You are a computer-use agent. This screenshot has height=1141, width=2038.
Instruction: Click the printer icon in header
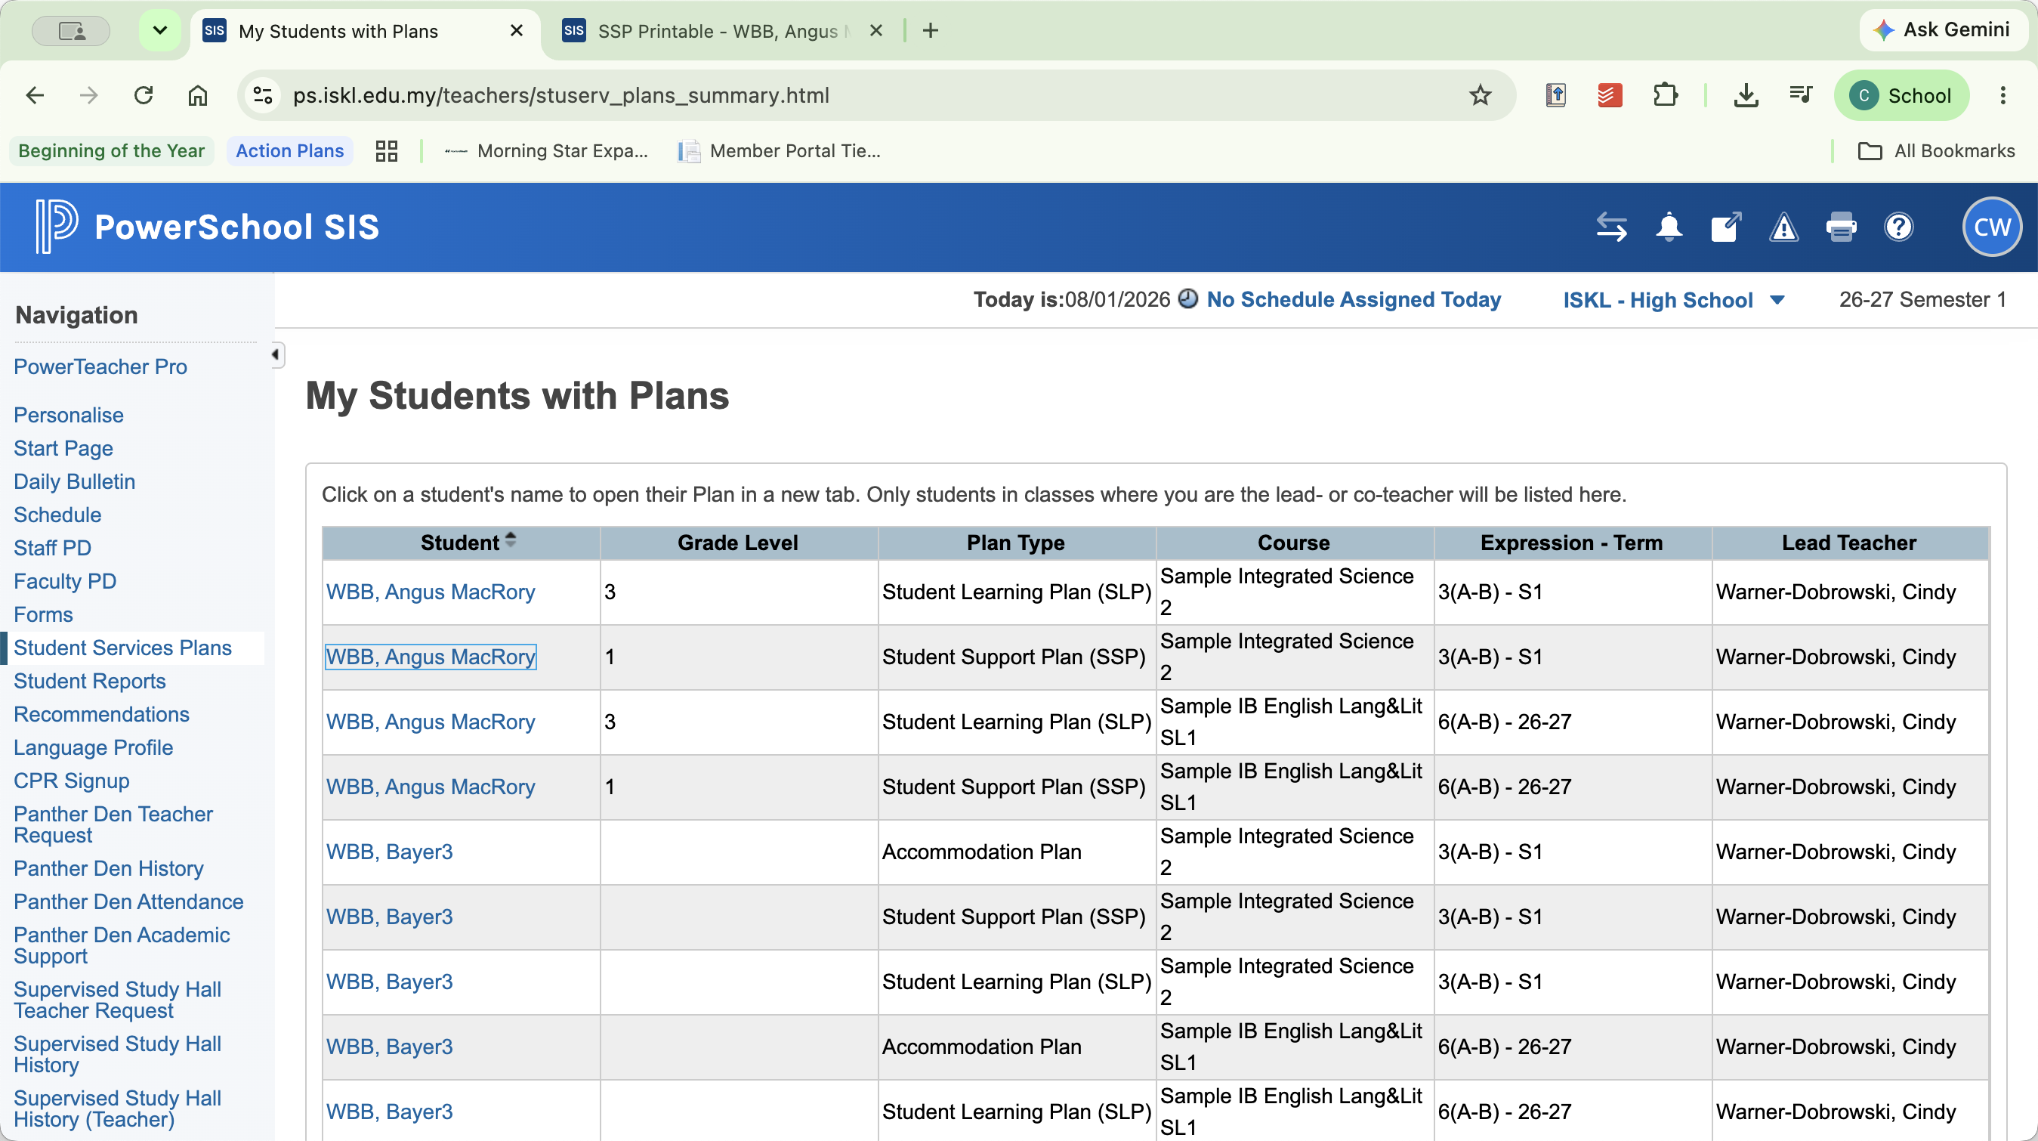coord(1841,227)
